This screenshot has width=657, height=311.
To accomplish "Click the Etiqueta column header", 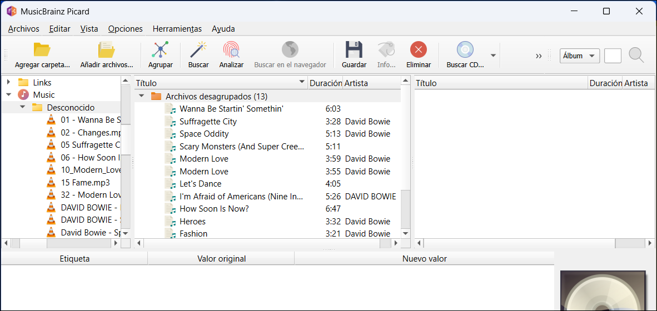I will (74, 259).
